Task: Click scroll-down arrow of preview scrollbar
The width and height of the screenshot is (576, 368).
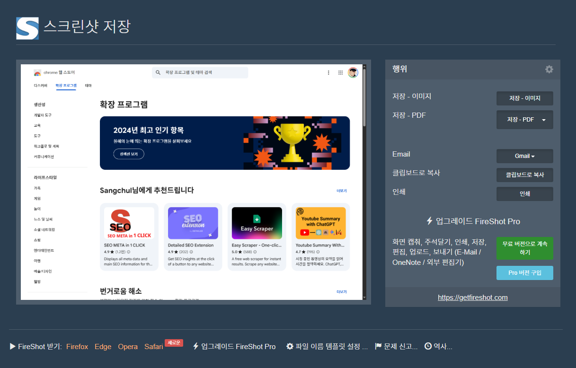Action: coord(364,297)
